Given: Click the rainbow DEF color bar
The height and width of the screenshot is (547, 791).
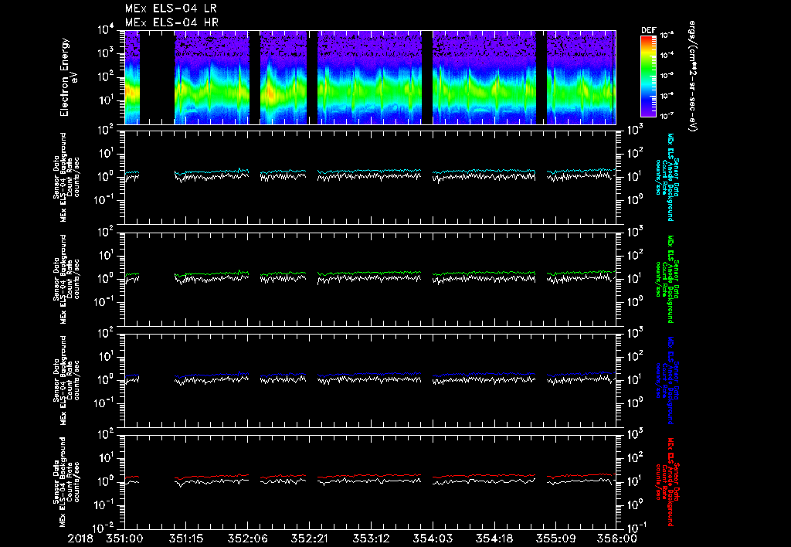Looking at the screenshot, I should 648,76.
